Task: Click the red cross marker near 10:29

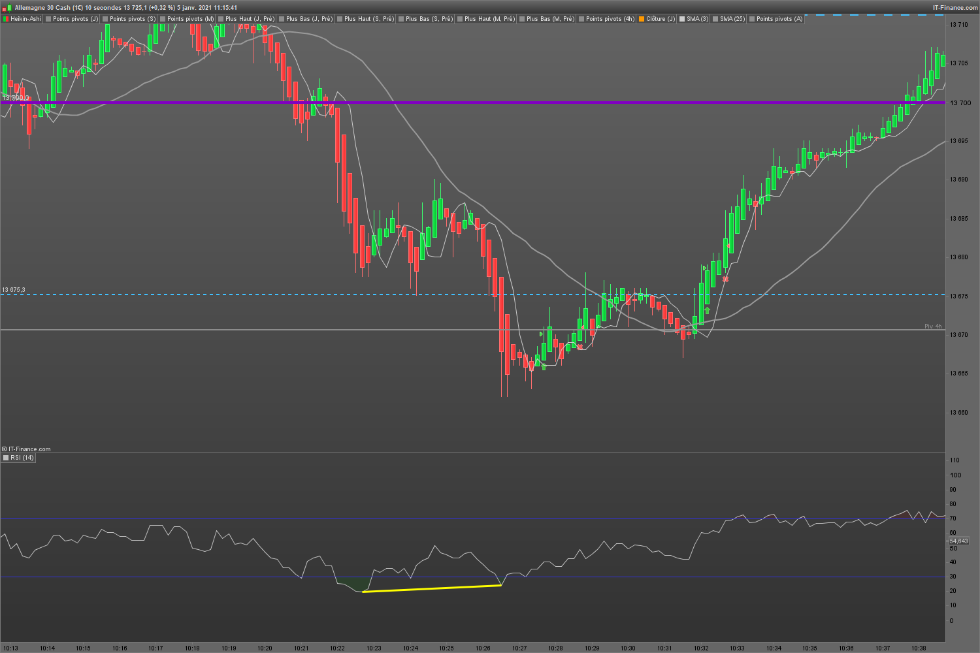Action: 580,346
